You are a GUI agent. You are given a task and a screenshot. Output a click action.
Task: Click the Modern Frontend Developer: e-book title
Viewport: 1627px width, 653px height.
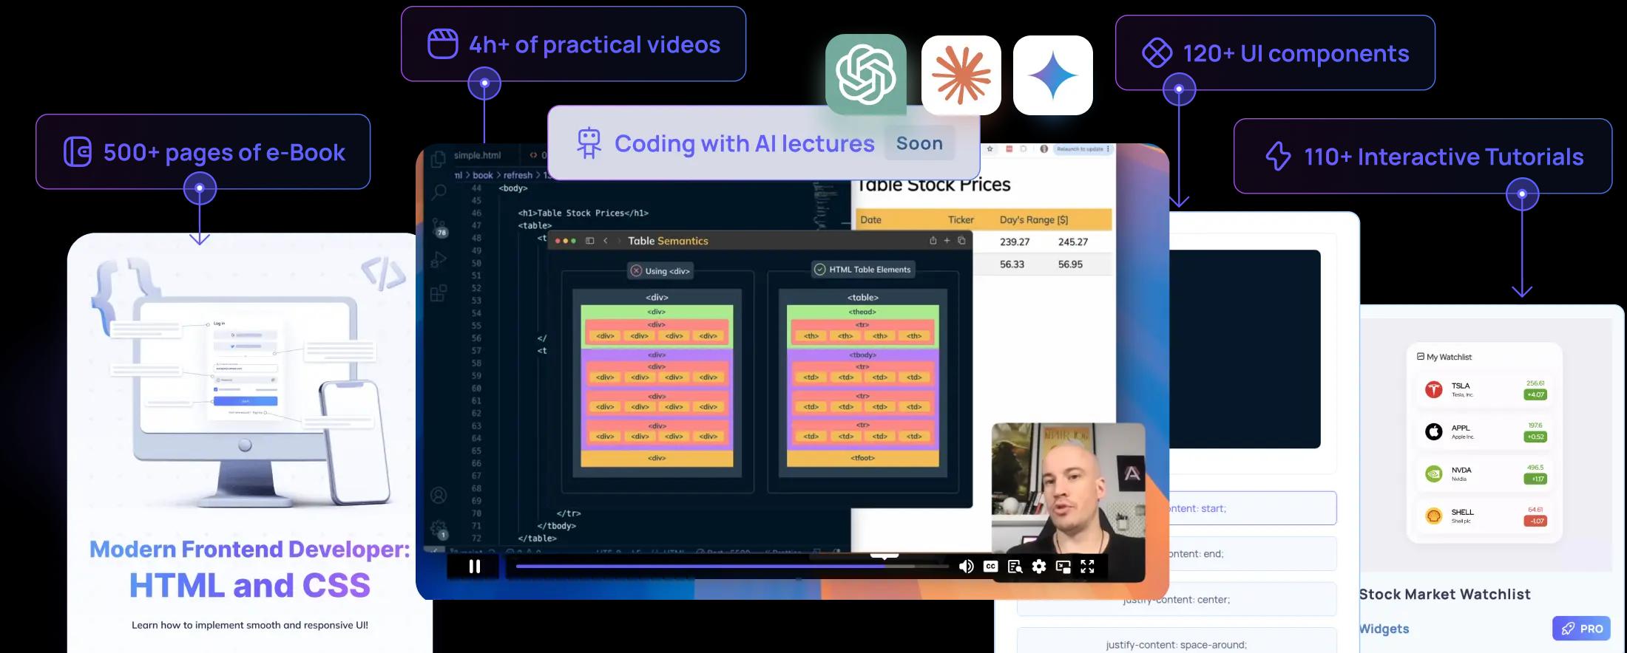250,549
